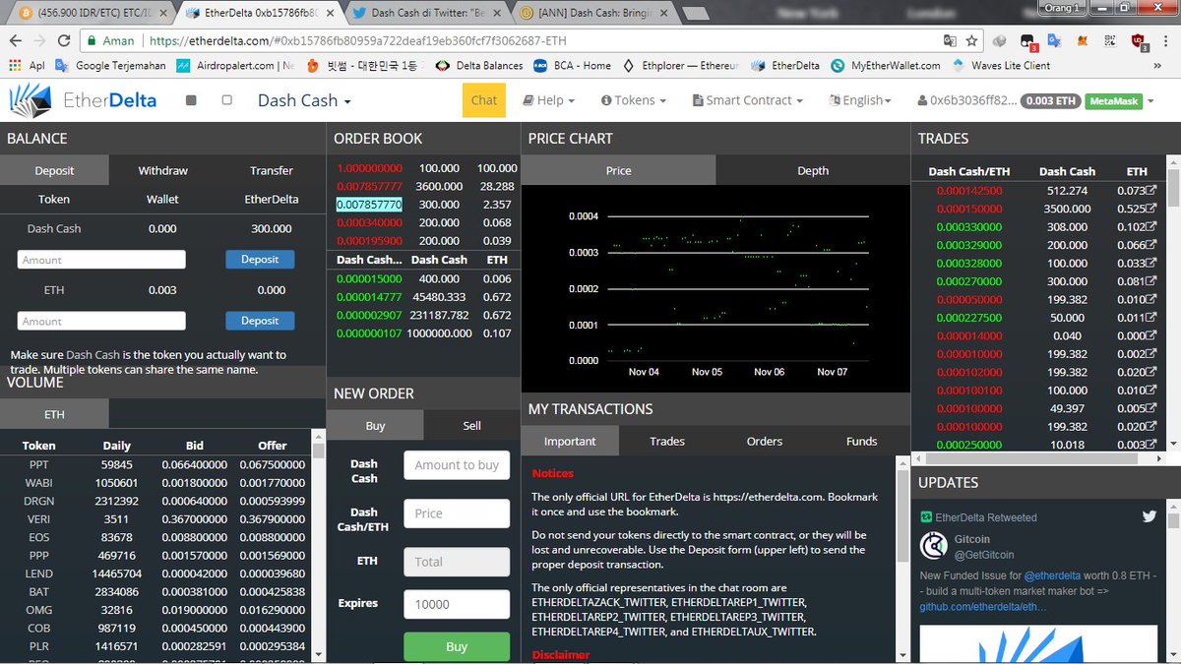Show the Depth chart tab
This screenshot has height=664, width=1181.
pyautogui.click(x=813, y=170)
